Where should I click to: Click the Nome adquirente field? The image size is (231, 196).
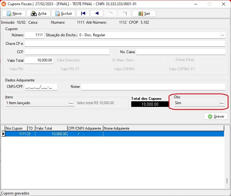153,87
